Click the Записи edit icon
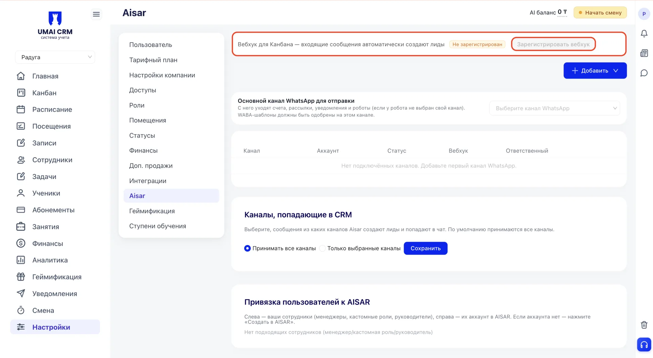 click(x=21, y=143)
